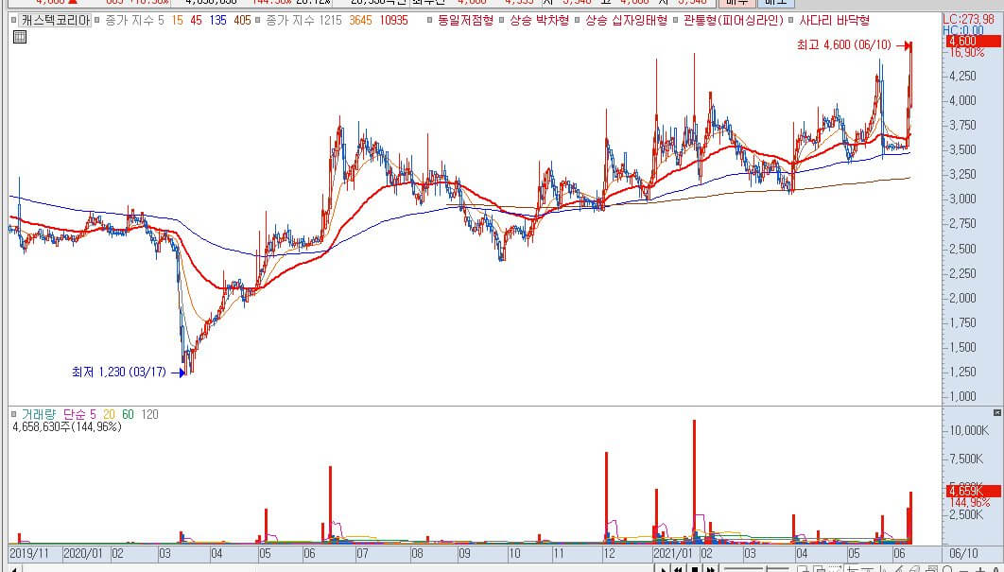Click the HC:0,00 readout
This screenshot has width=1004, height=572.
[x=963, y=30]
